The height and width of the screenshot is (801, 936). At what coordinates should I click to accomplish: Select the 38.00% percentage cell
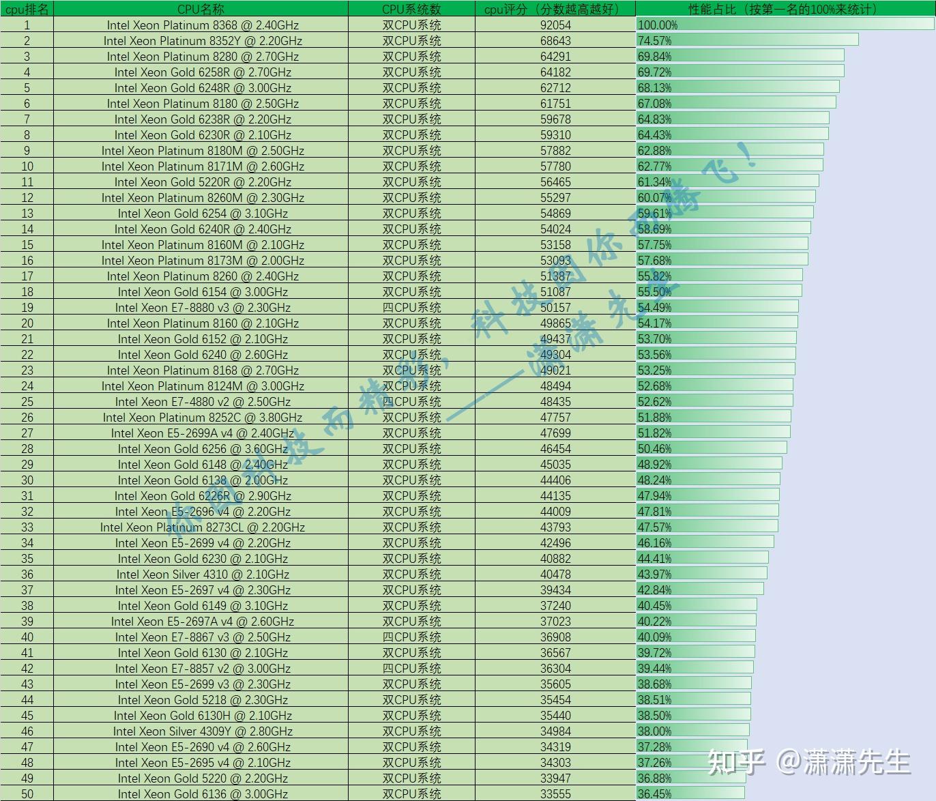(785, 731)
